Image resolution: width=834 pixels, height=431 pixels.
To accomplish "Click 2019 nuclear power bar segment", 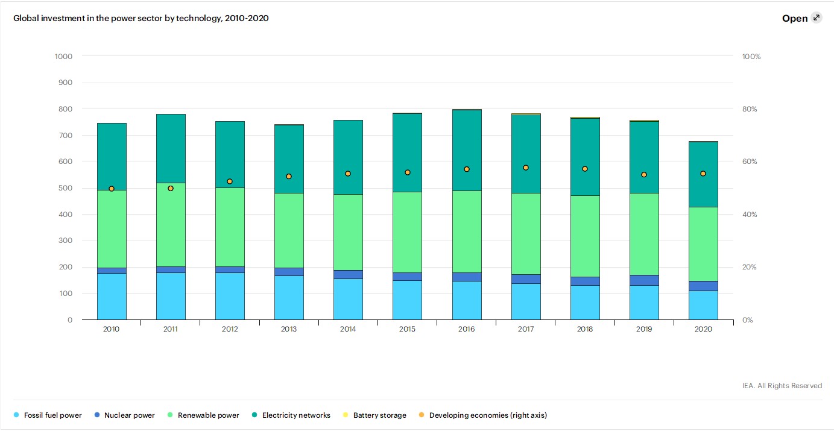I will tap(644, 280).
